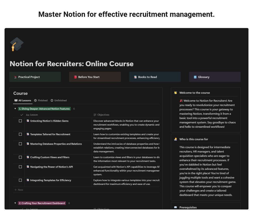Click the page icon of Unlocking Notion's Hidden Gems
The height and width of the screenshot is (214, 253).
pos(28,121)
